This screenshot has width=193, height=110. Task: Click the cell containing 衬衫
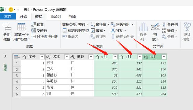(58, 63)
